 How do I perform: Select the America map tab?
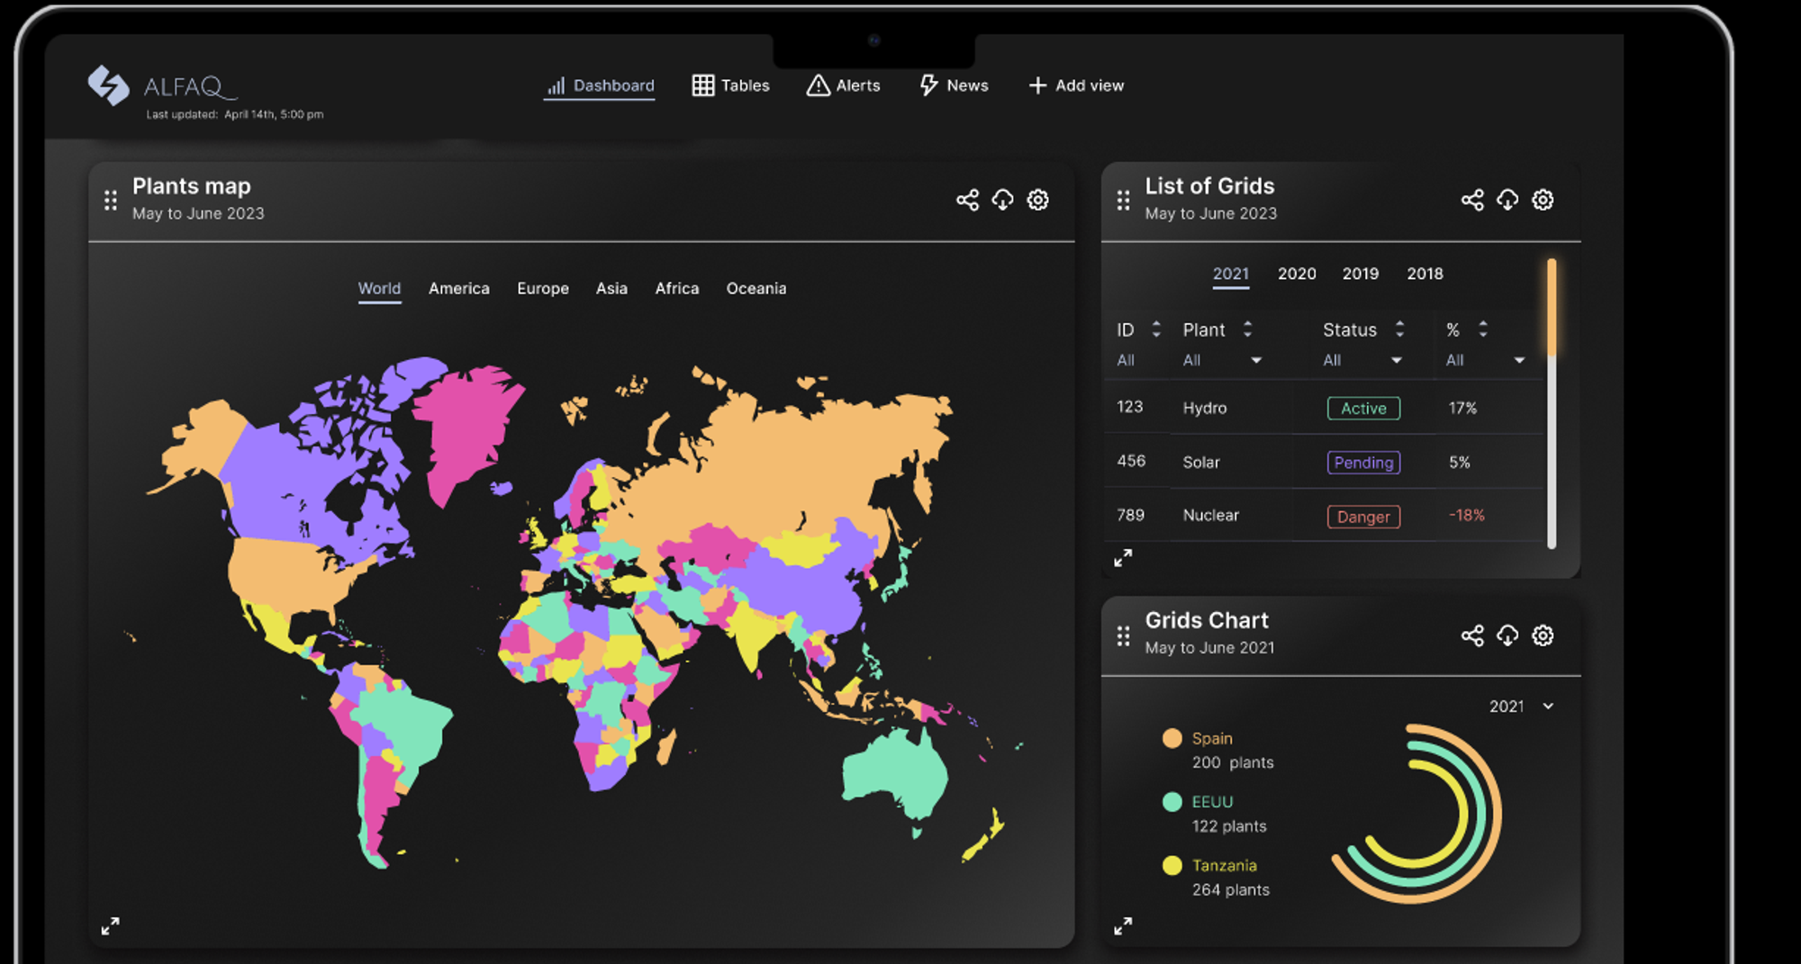(459, 289)
